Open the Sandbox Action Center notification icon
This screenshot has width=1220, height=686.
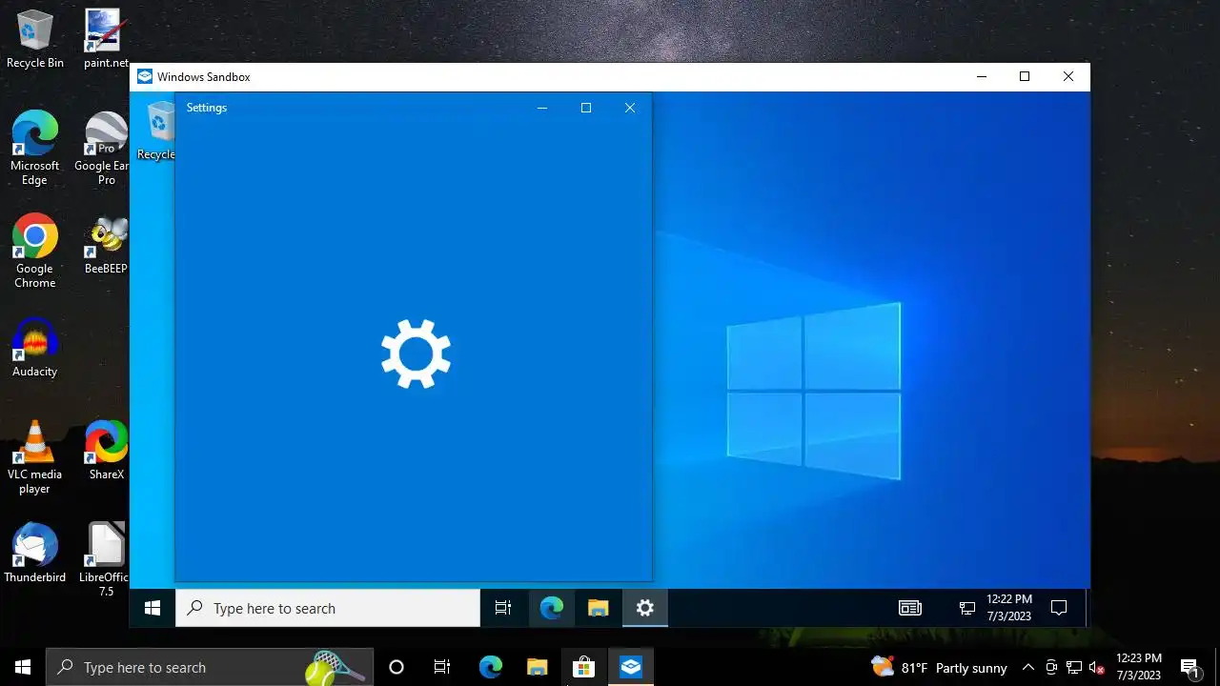(1058, 608)
